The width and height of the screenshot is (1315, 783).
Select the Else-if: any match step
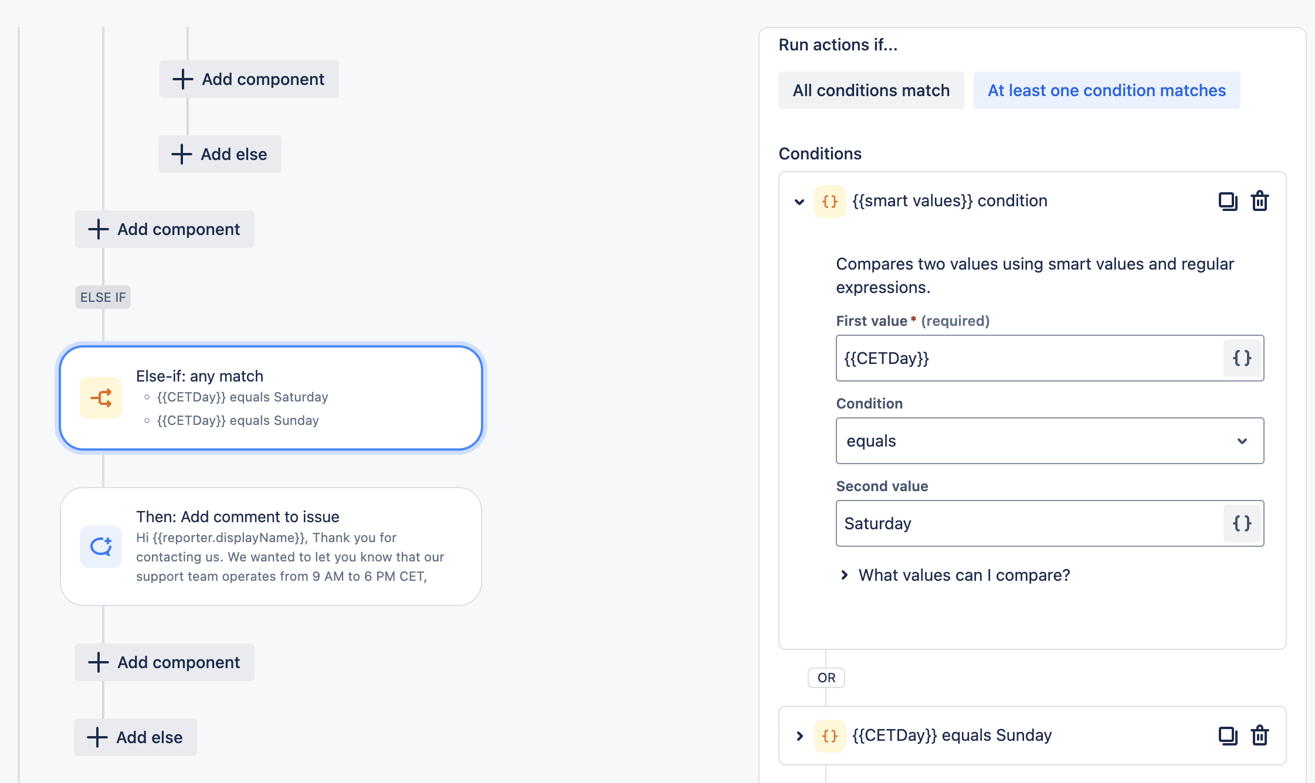[x=271, y=398]
